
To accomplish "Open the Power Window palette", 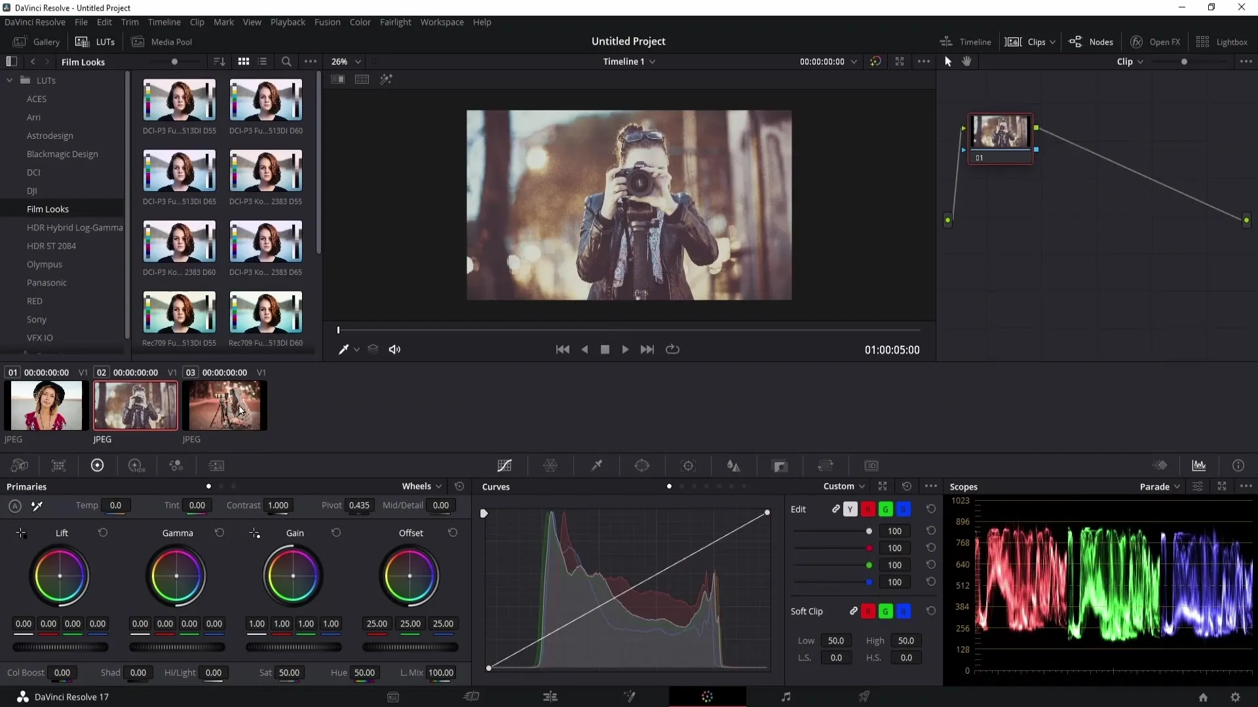I will 642,465.
